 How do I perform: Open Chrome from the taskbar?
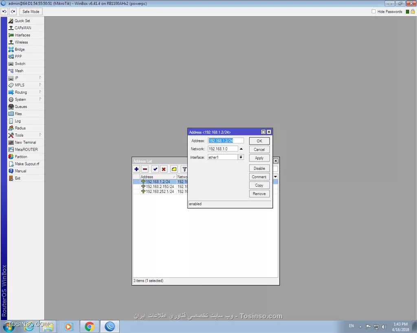click(x=89, y=326)
